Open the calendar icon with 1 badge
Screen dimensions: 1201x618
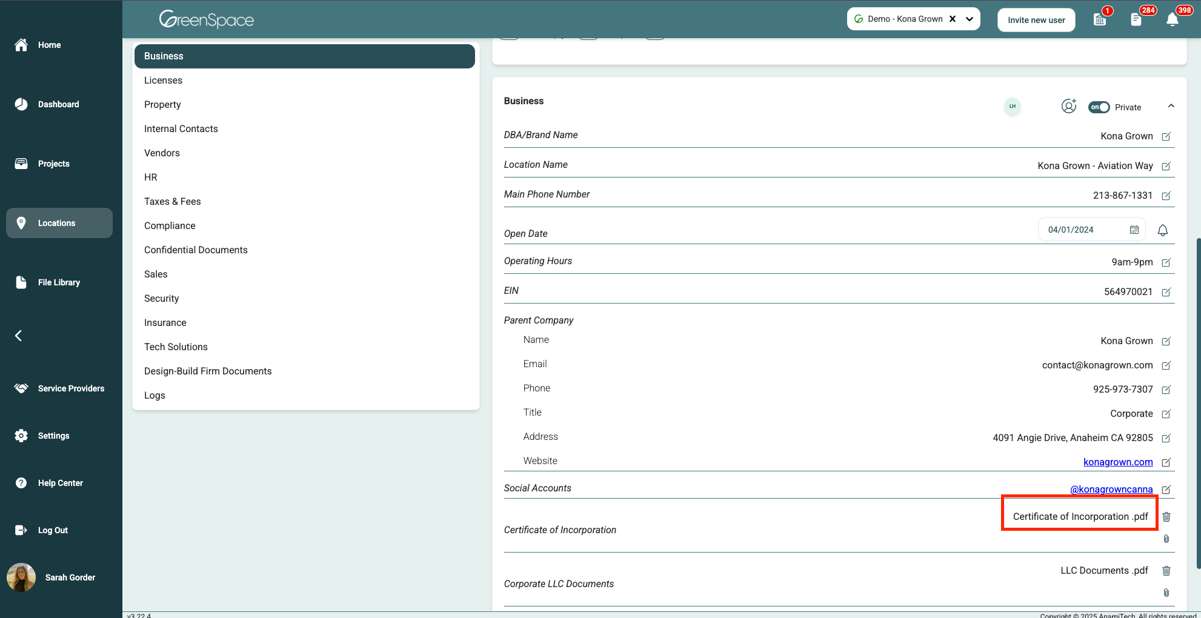coord(1100,19)
